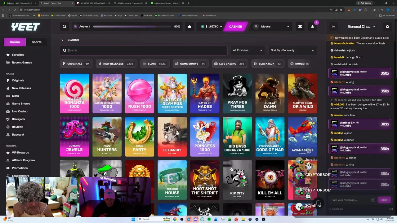Click Chat Rules link
The width and height of the screenshot is (397, 223).
[x=336, y=209]
